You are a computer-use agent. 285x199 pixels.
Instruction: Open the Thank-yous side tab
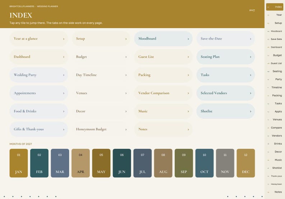pyautogui.click(x=275, y=176)
